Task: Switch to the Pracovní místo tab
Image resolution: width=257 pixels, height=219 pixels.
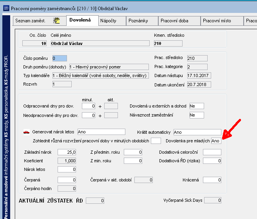Action: click(222, 21)
